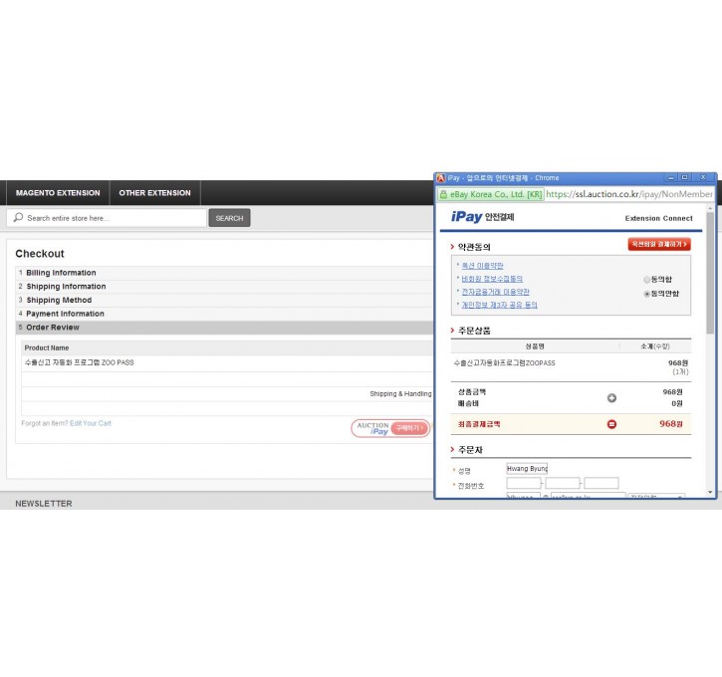Image resolution: width=722 pixels, height=677 pixels.
Task: Click the green SSL padlock in the address bar
Action: coord(444,194)
